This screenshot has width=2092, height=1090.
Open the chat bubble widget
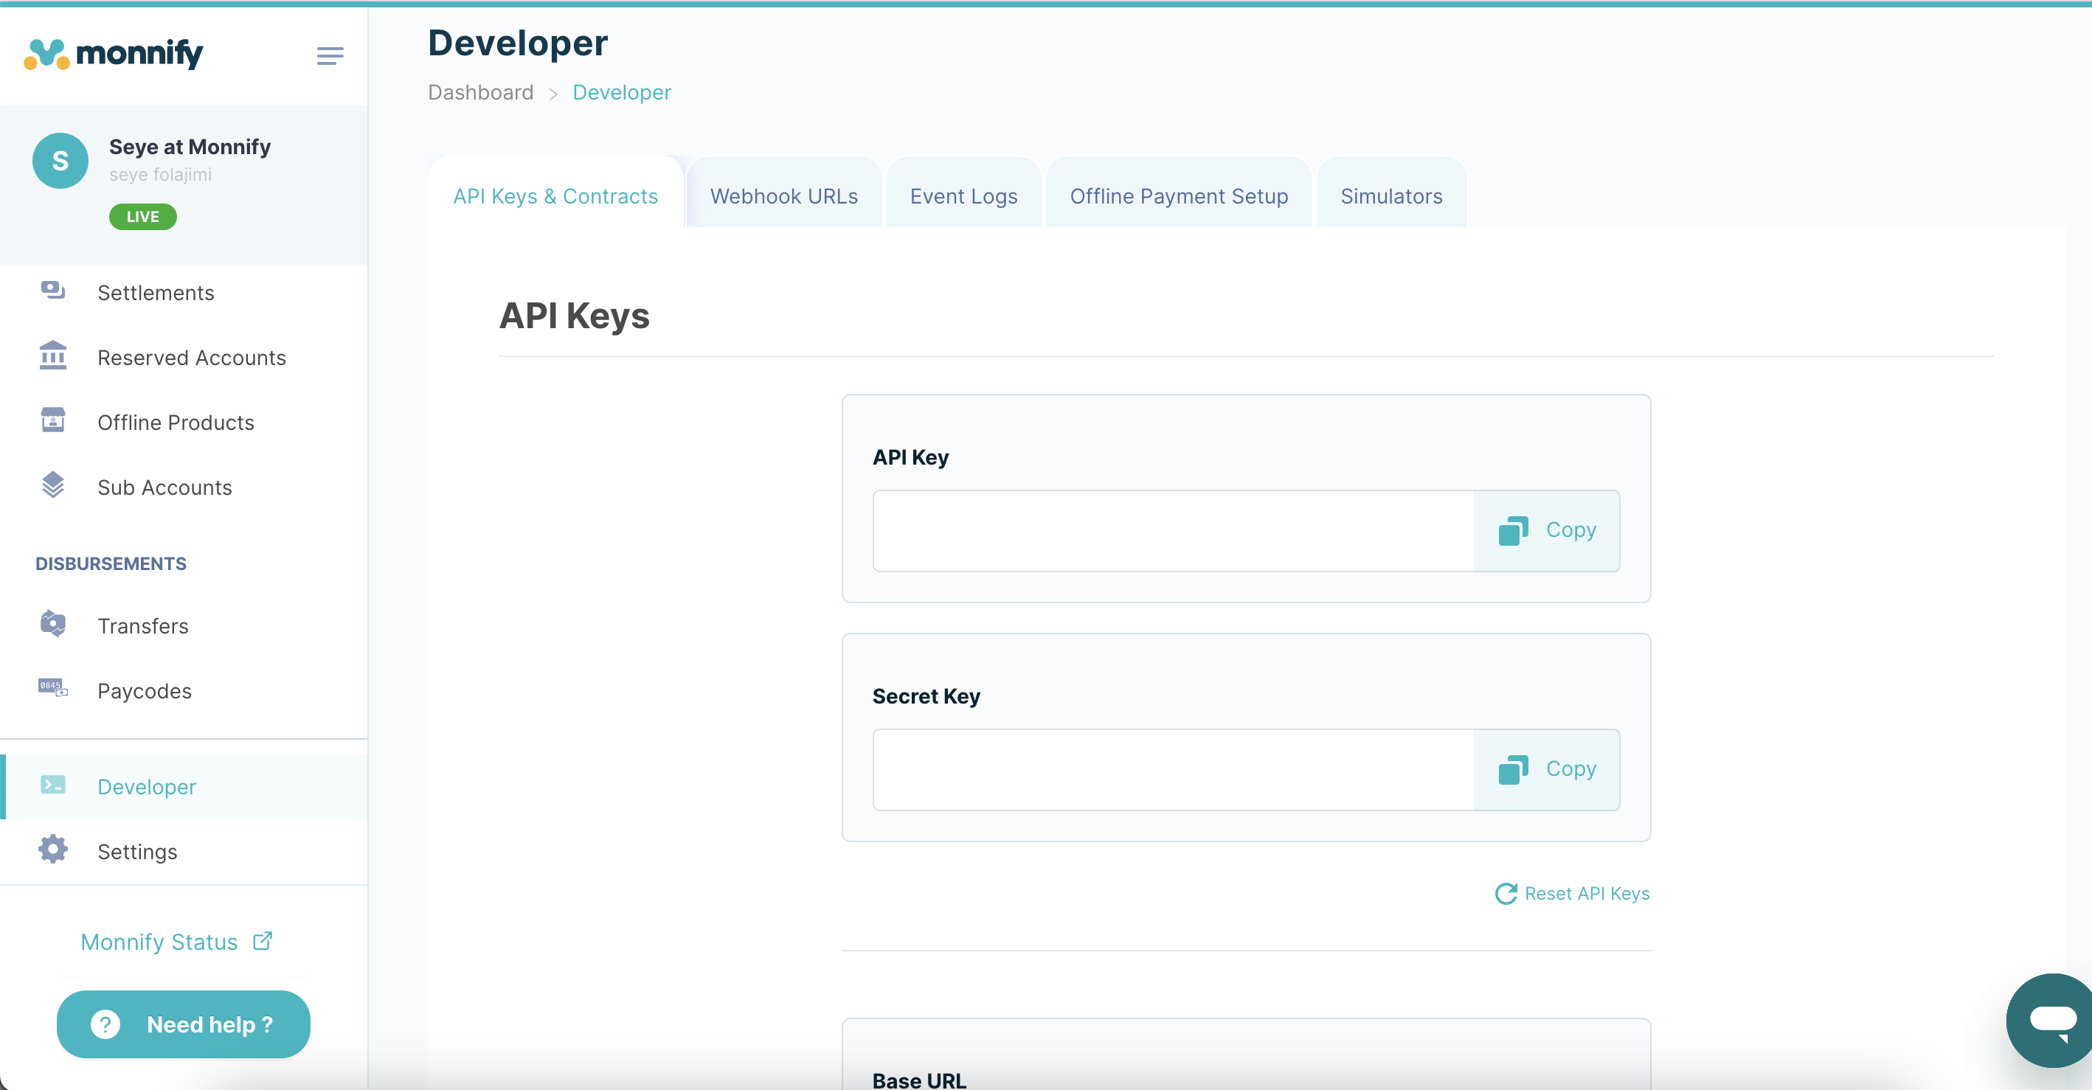pos(2052,1020)
